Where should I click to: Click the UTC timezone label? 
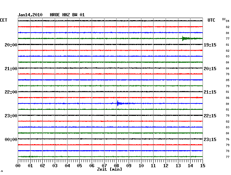click(x=211, y=20)
